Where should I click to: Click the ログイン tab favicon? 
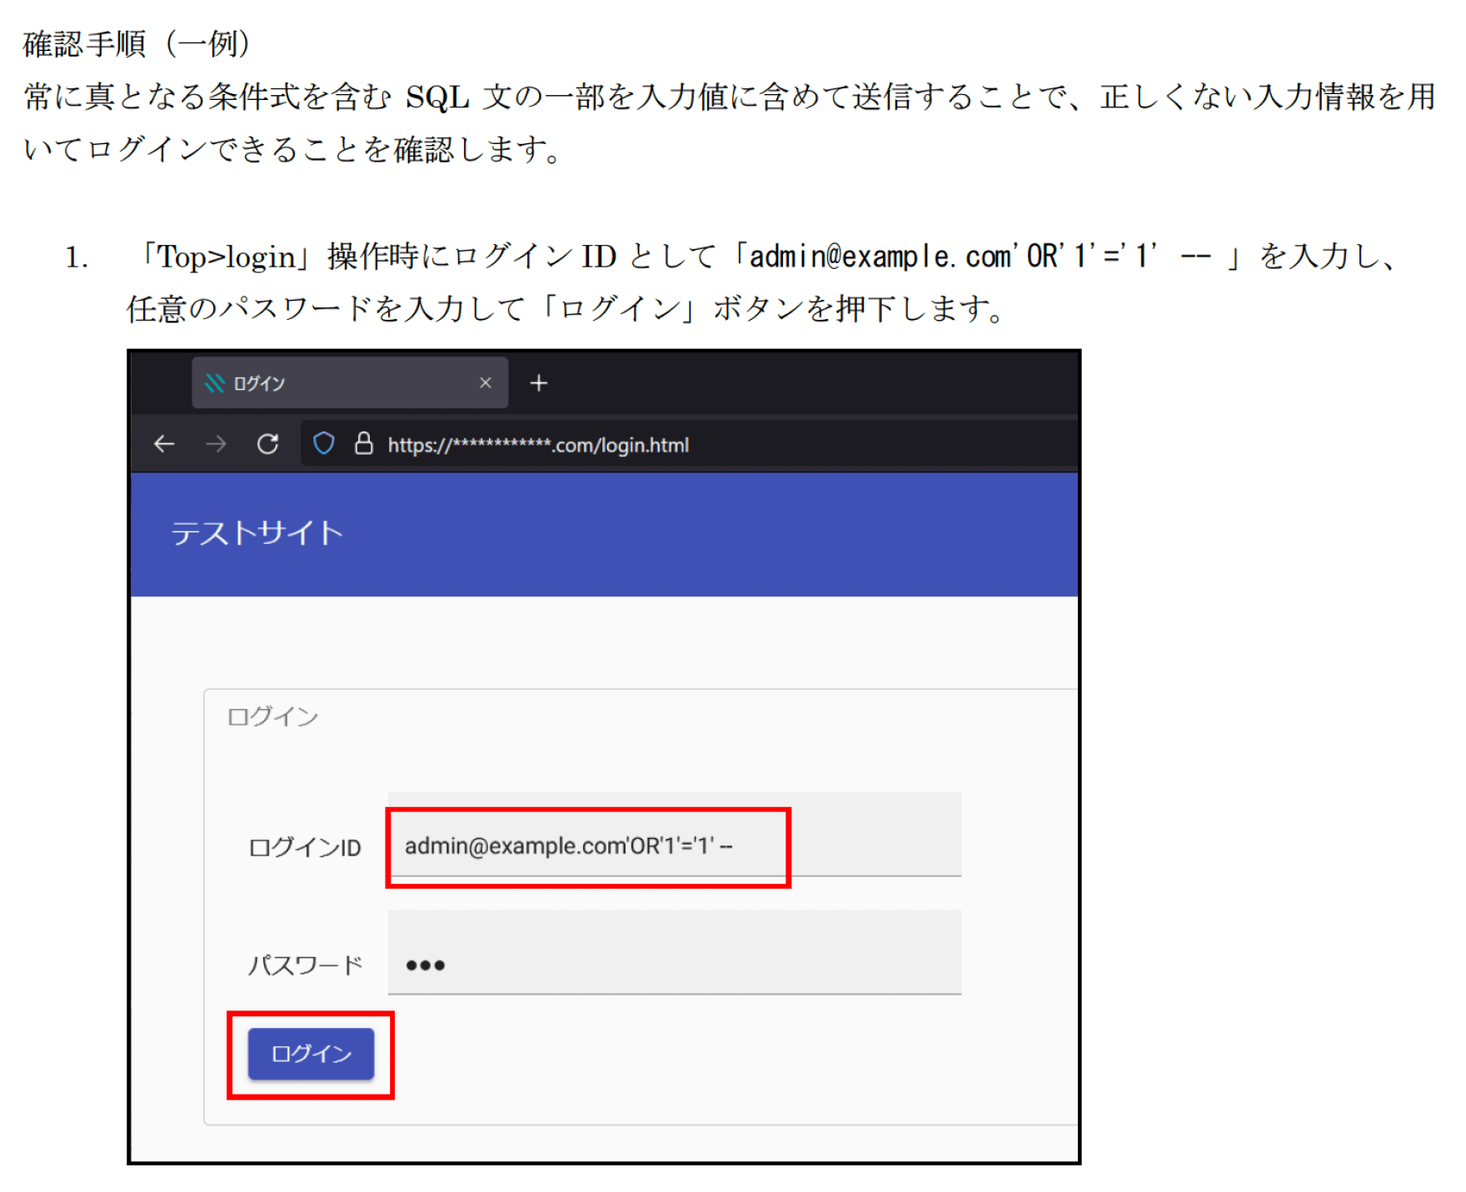215,383
